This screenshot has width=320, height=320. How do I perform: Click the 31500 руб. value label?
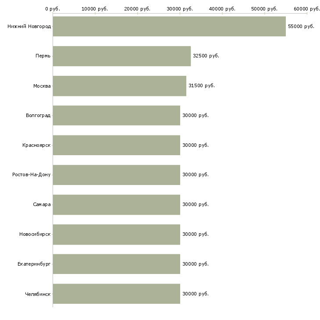point(202,85)
